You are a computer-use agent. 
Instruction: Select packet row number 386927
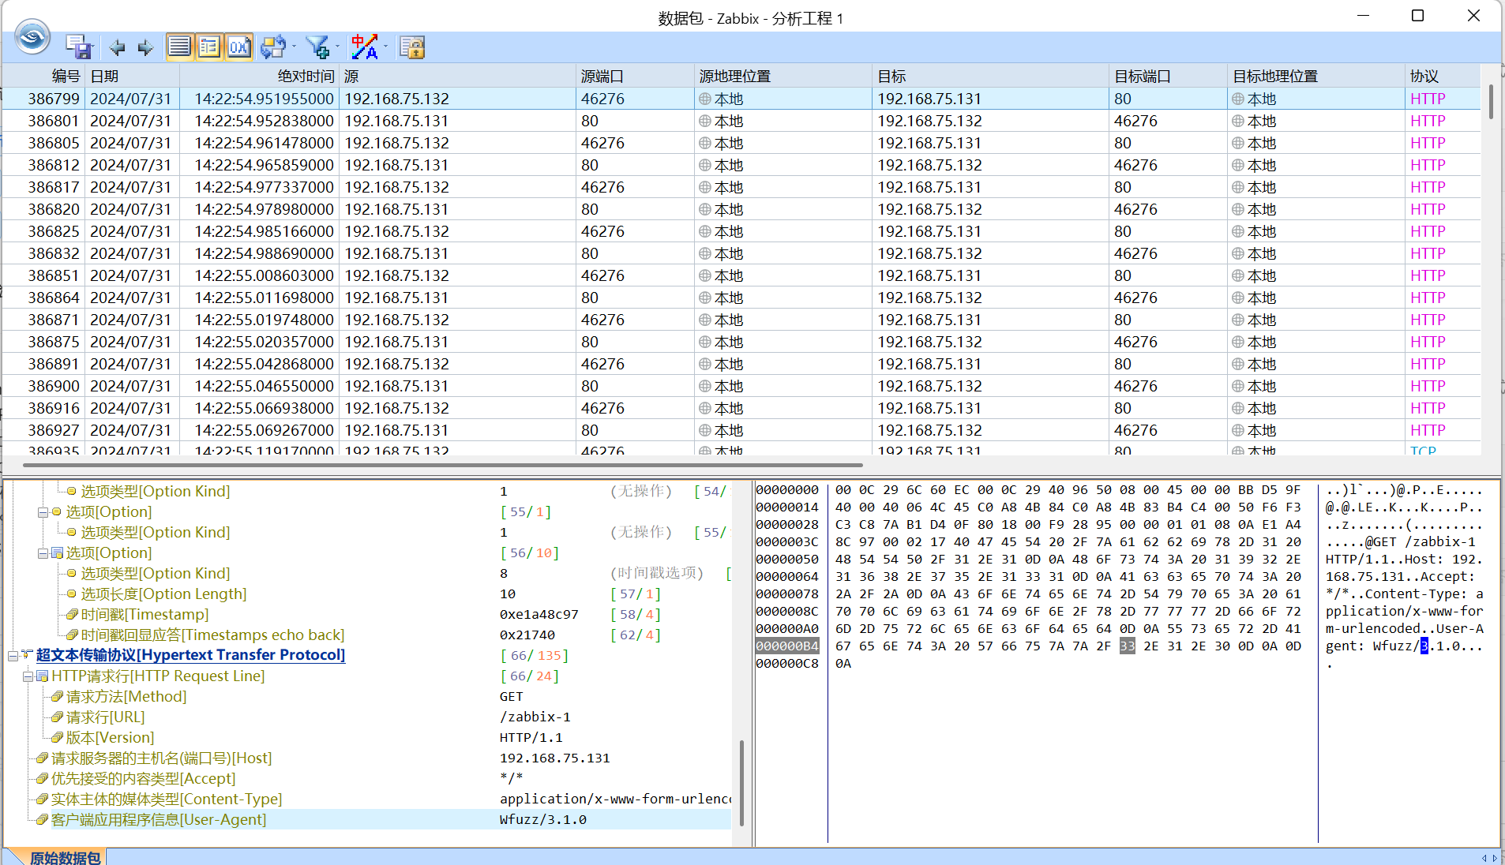[741, 430]
